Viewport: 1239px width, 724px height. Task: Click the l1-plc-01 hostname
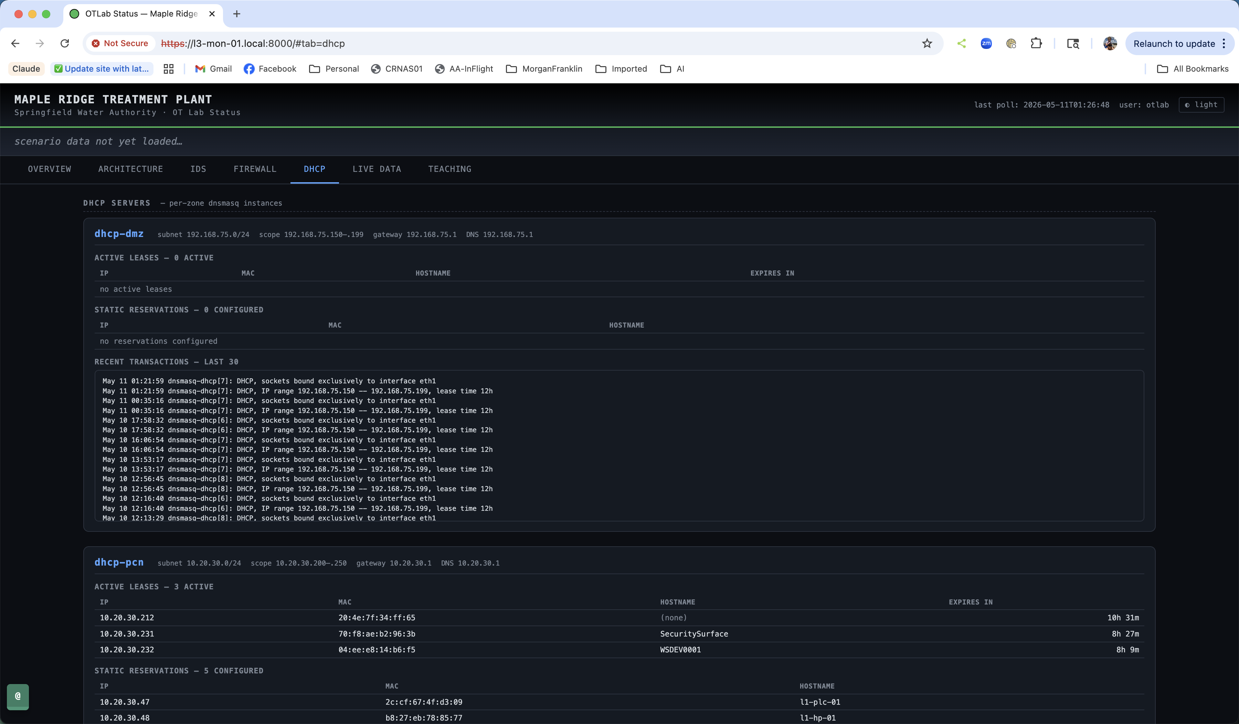819,702
